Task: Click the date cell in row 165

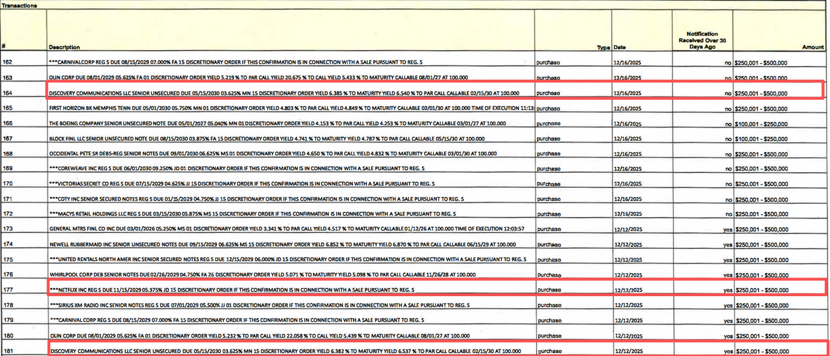Action: 627,109
